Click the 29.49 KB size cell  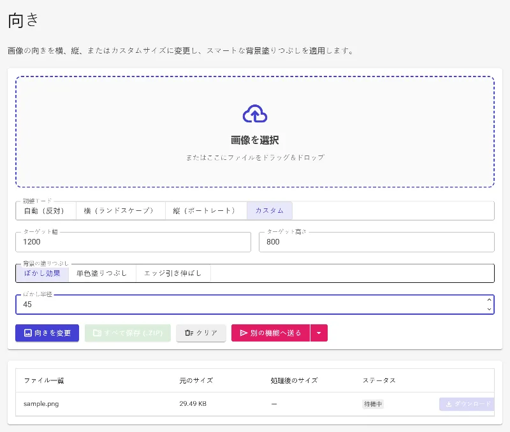(x=193, y=404)
